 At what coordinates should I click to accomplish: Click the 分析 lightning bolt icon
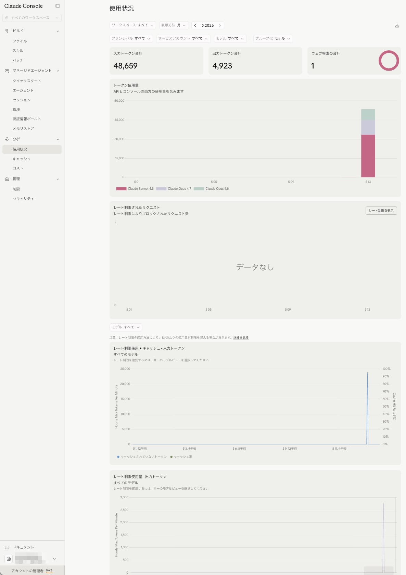click(7, 139)
